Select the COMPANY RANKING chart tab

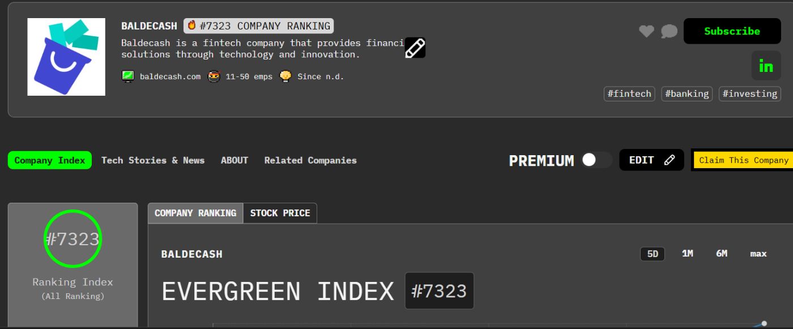pyautogui.click(x=195, y=213)
